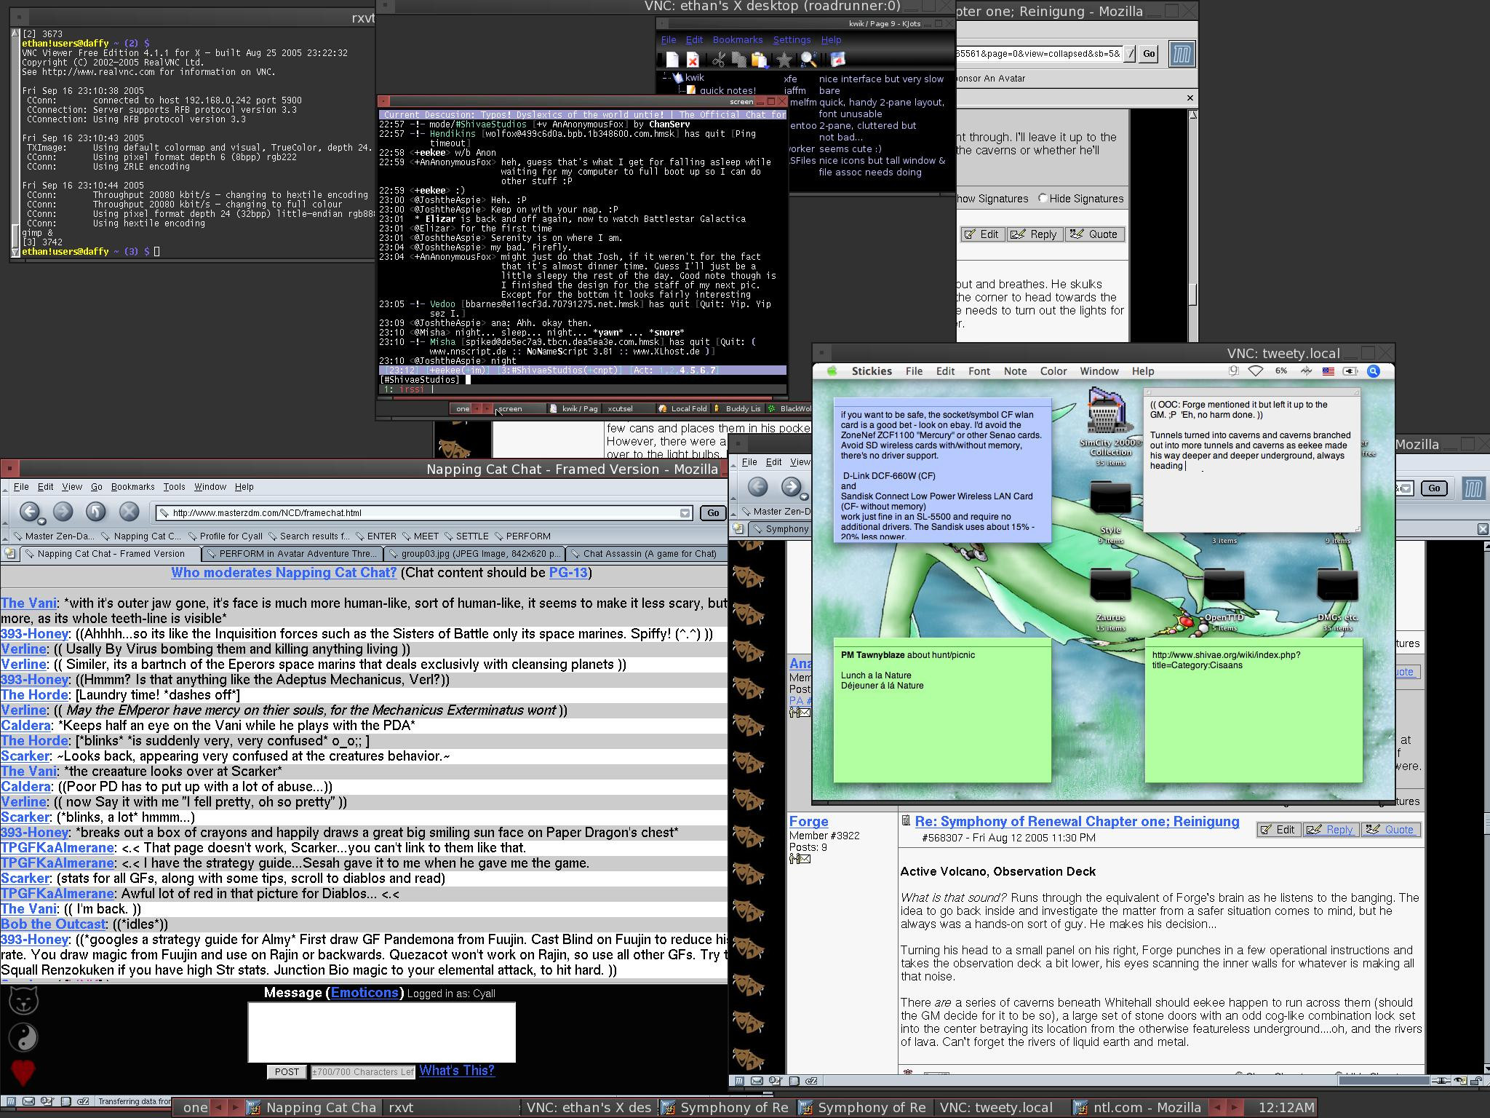The width and height of the screenshot is (1490, 1118).
Task: Switch to VNC: tweety.local in taskbar
Action: (1003, 1108)
